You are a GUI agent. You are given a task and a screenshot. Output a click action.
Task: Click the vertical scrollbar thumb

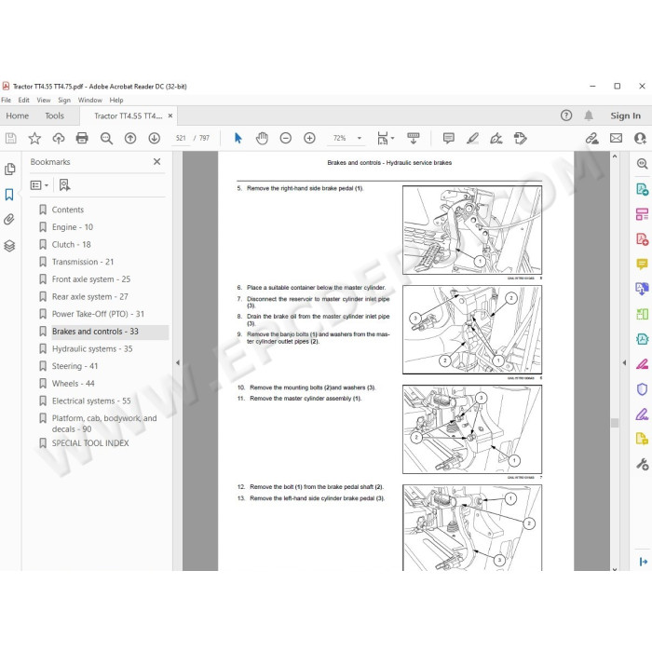pos(615,423)
